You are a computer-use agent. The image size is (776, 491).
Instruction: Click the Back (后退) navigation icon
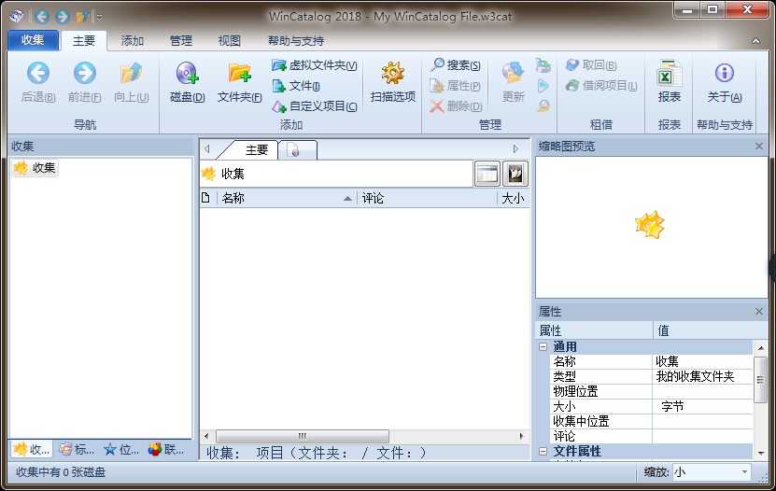pos(38,74)
